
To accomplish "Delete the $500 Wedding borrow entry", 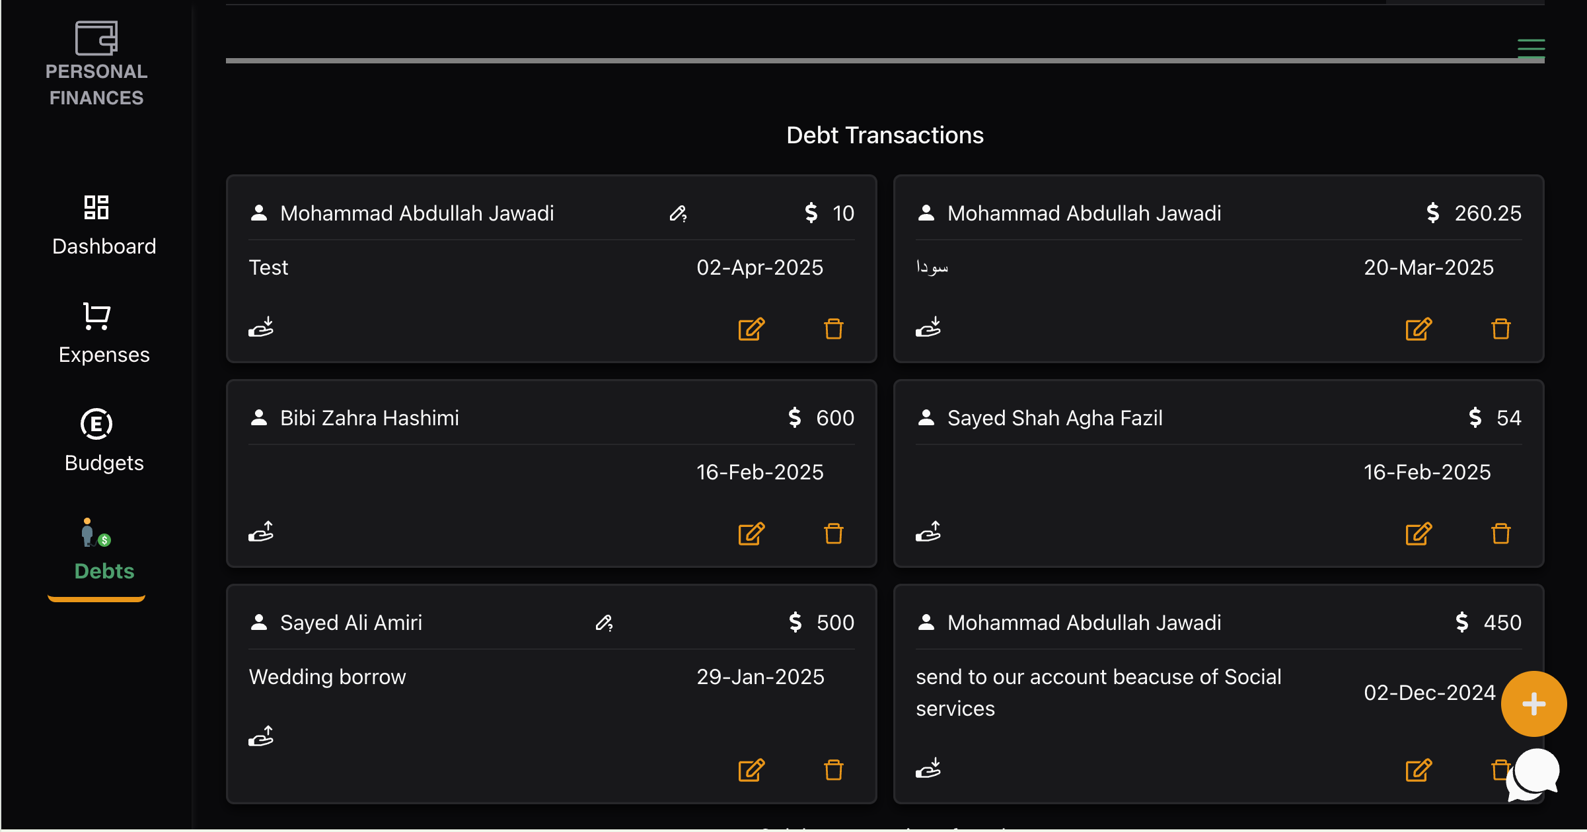I will point(833,771).
